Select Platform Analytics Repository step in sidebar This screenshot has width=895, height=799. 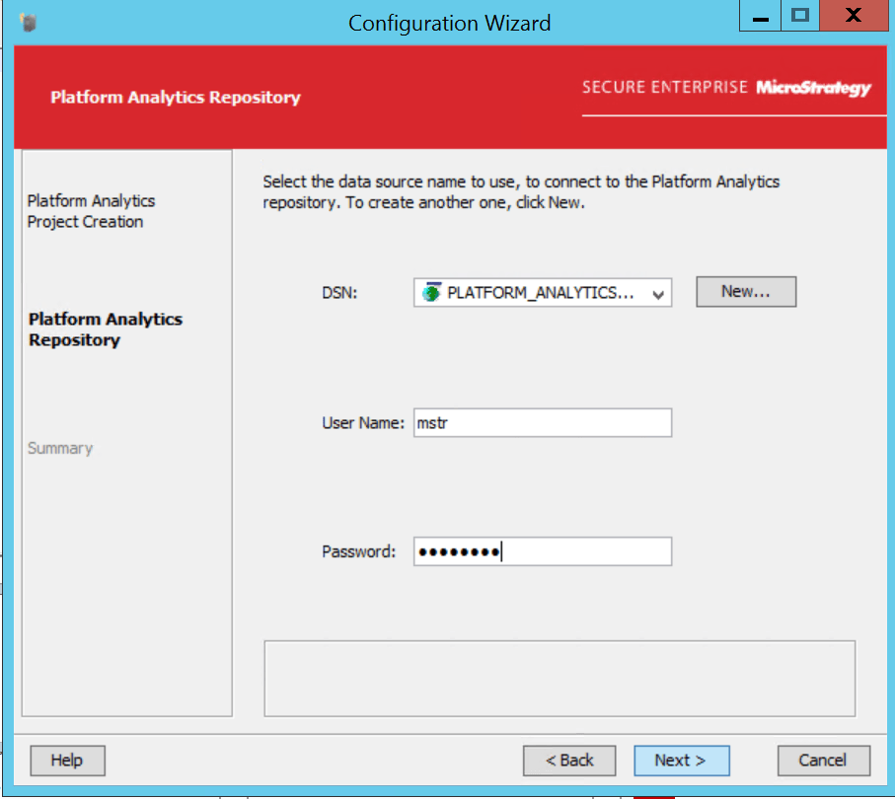tap(105, 329)
